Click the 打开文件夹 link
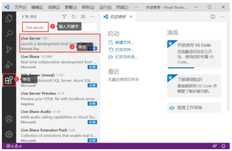This screenshot has width=232, height=151. coord(123,57)
